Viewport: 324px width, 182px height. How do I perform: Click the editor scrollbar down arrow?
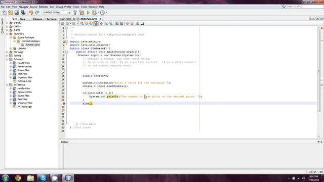[x=318, y=137]
